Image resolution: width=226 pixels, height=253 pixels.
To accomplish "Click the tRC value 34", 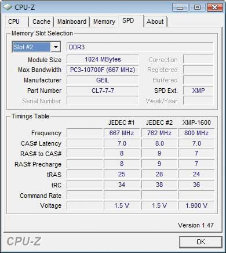I will point(122,185).
